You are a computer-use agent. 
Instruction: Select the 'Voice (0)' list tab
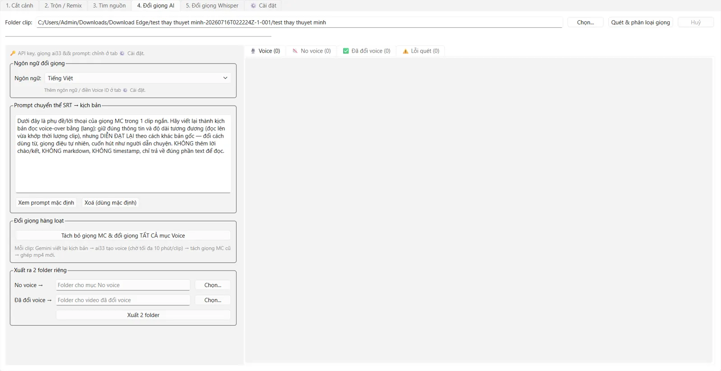pos(265,51)
